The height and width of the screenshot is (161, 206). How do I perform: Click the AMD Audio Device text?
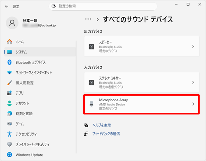pos(112,105)
